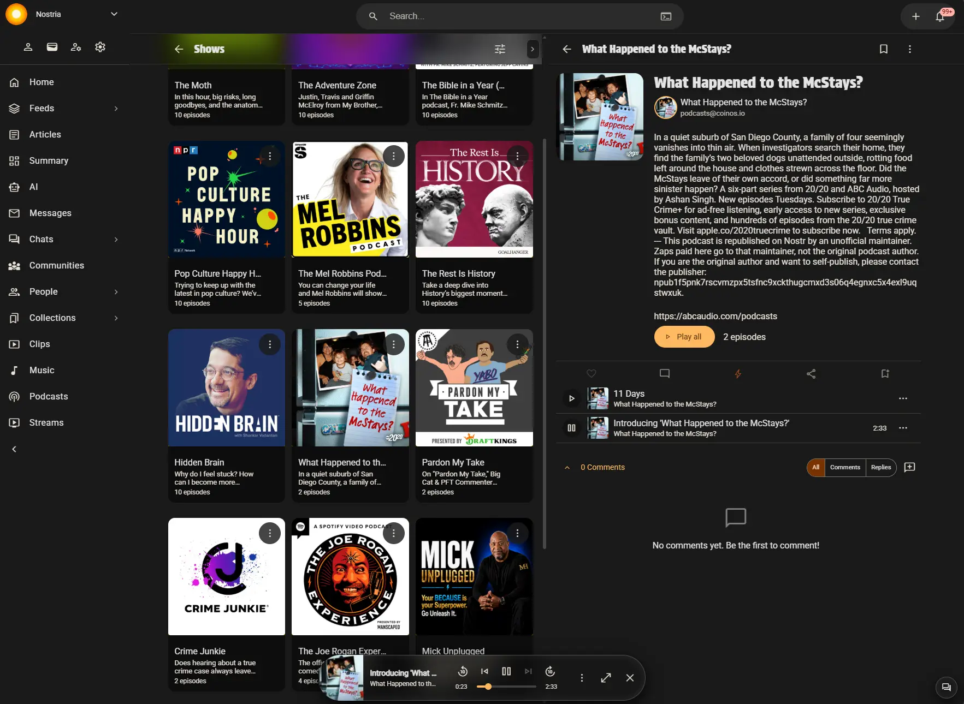Open mini player three-dot options
Image resolution: width=964 pixels, height=704 pixels.
[x=582, y=678]
